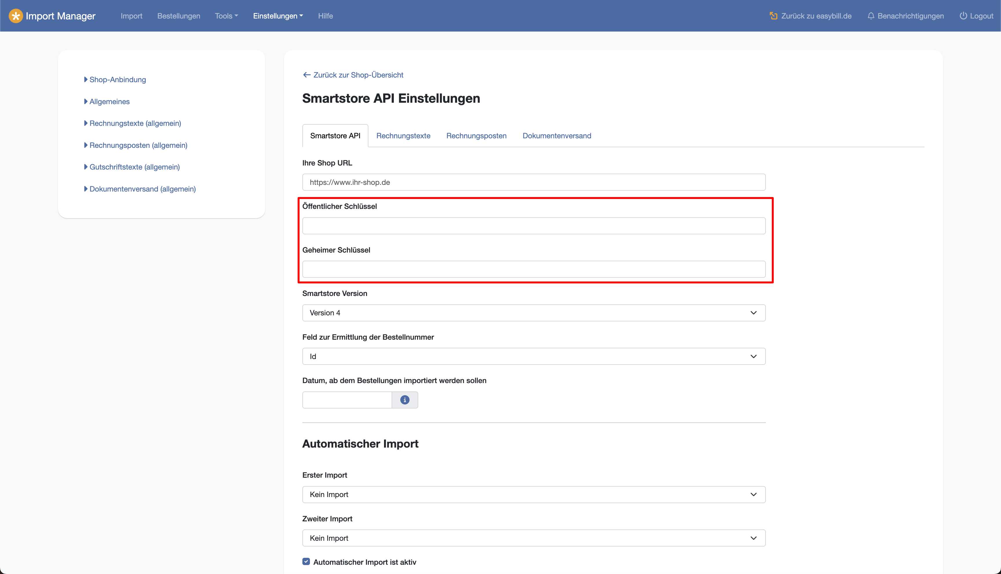Click the Zurück zur Shop-Übersicht link
This screenshot has height=574, width=1001.
tap(353, 75)
